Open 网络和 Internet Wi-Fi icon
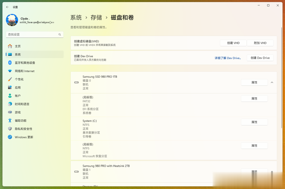This screenshot has width=285, height=189. coord(10,71)
